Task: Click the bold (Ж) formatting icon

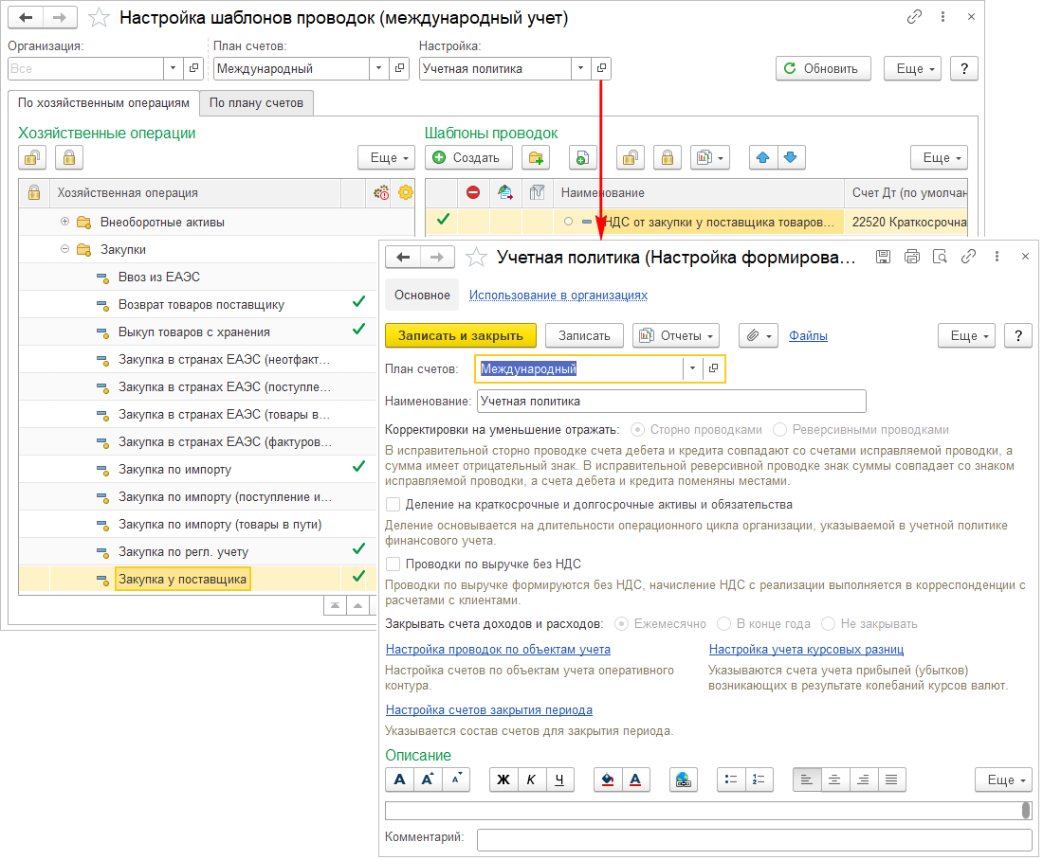Action: pyautogui.click(x=503, y=779)
